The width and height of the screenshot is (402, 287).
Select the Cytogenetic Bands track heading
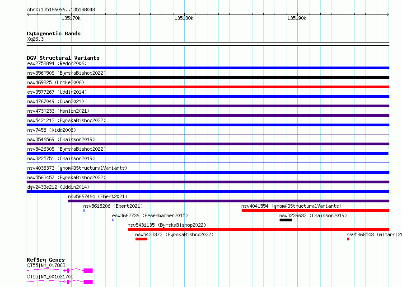pyautogui.click(x=53, y=33)
